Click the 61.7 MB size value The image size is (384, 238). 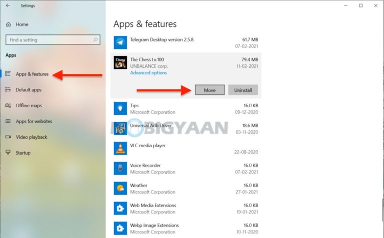[x=250, y=39]
